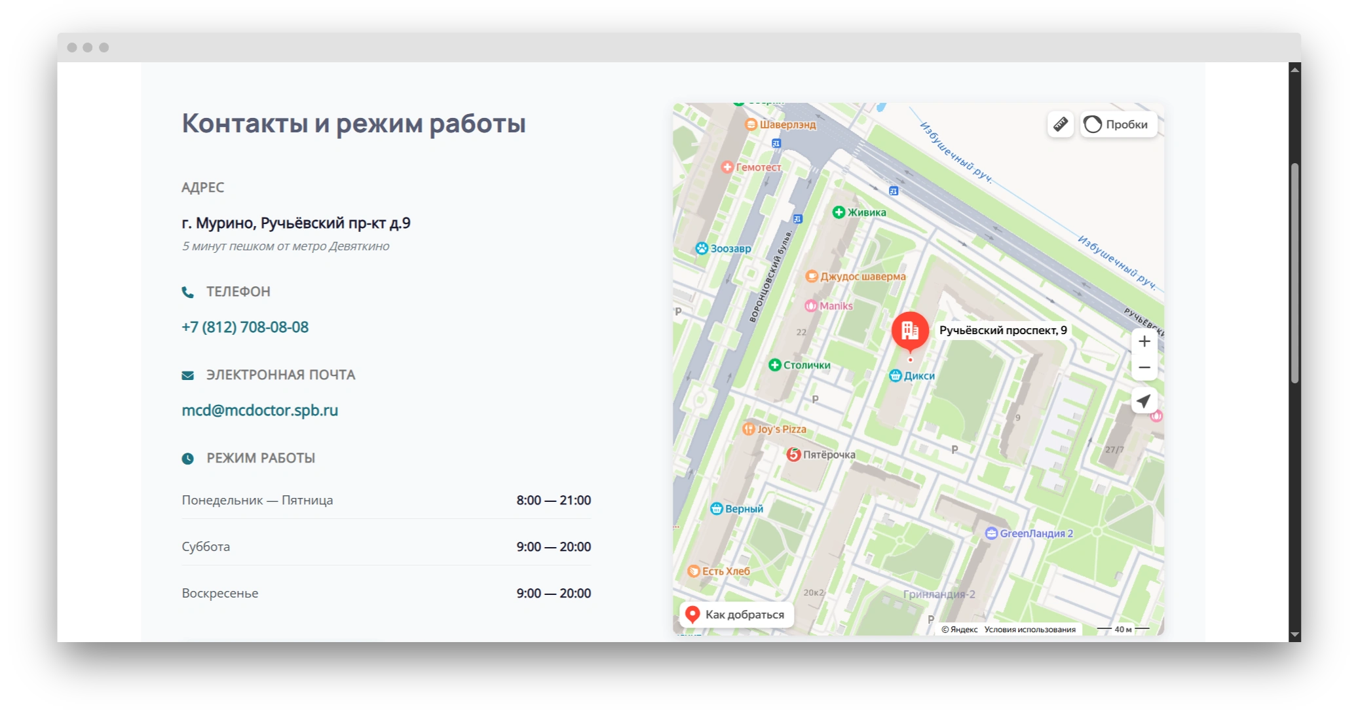Toggle the Пробки traffic layer

tap(1118, 124)
